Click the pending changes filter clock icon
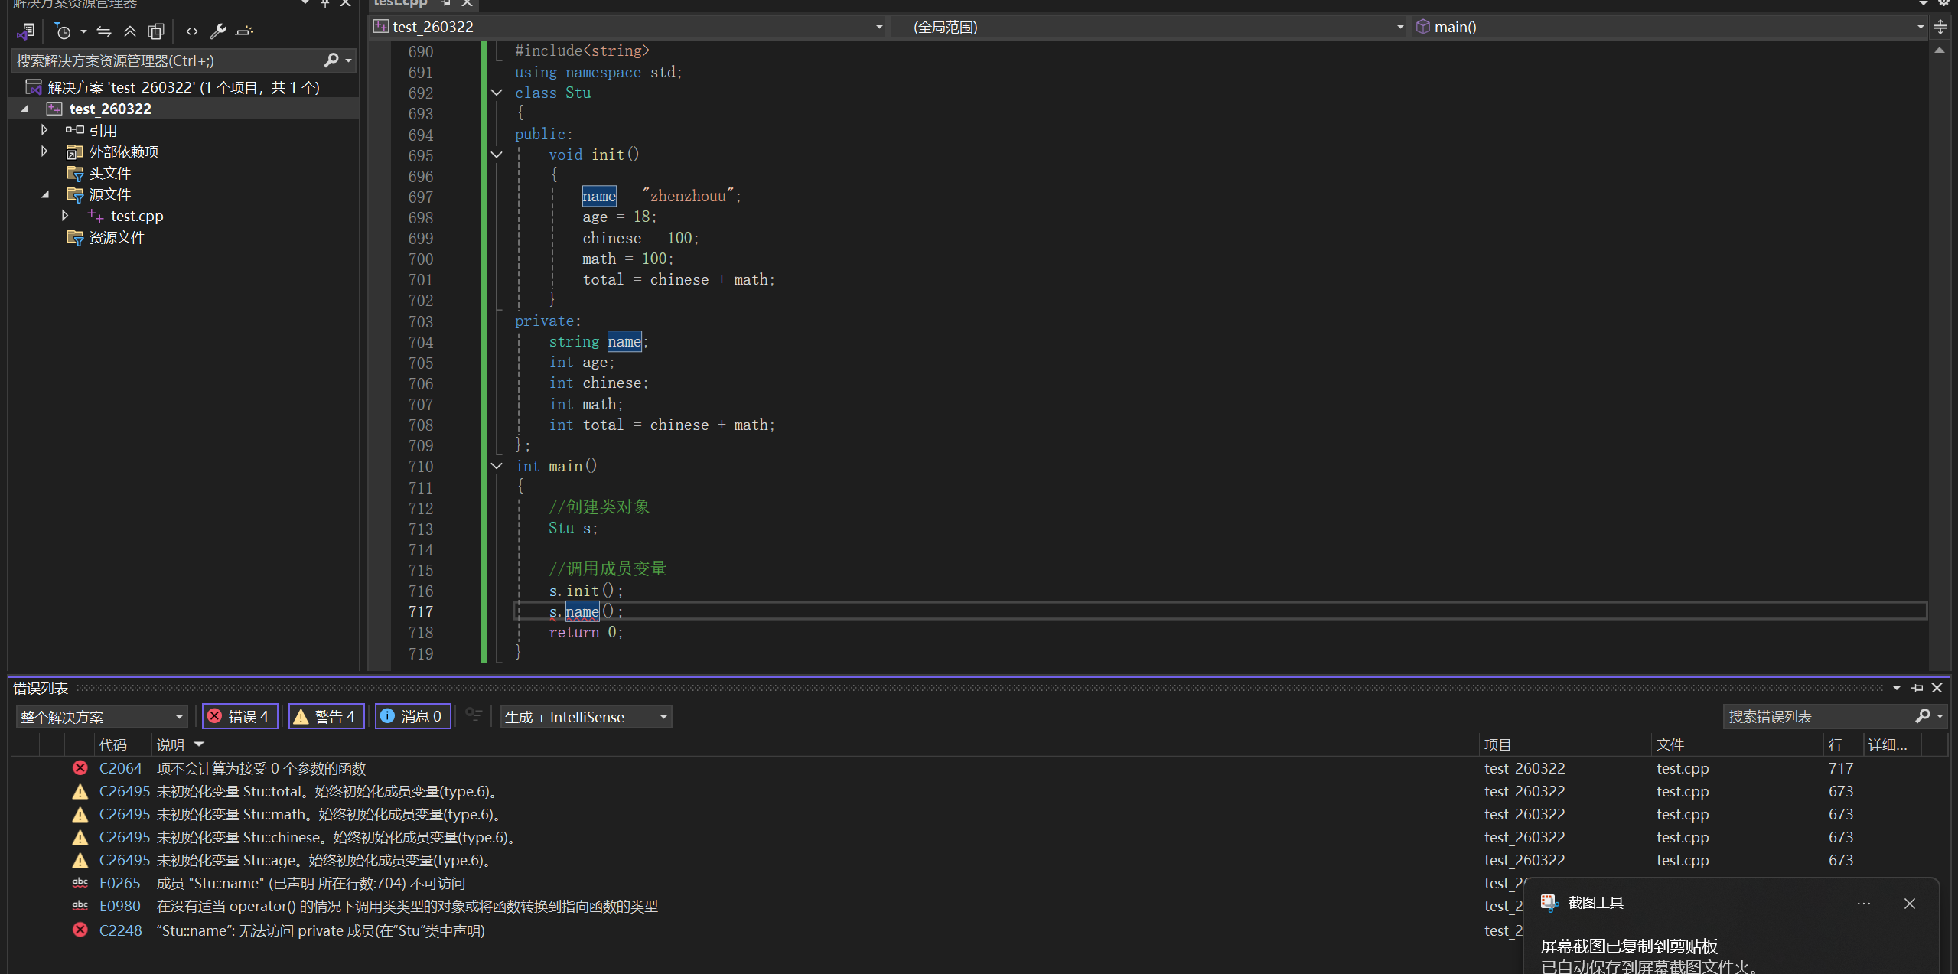The height and width of the screenshot is (974, 1958). pos(63,31)
